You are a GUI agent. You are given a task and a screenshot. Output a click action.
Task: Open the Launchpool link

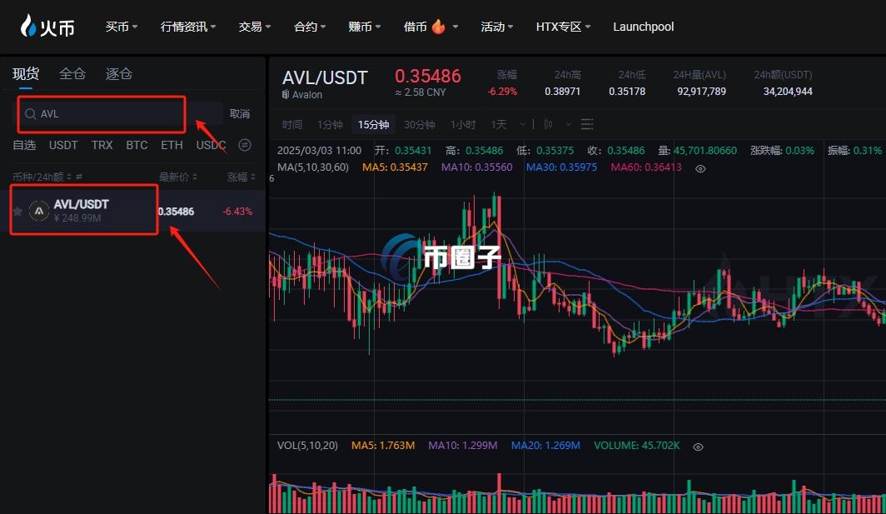643,27
